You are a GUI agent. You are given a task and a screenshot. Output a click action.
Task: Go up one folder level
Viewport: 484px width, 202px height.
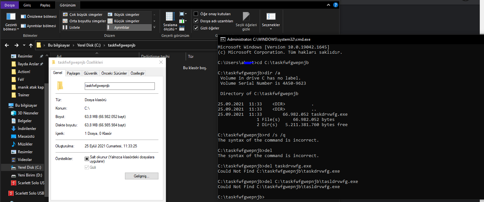click(31, 45)
